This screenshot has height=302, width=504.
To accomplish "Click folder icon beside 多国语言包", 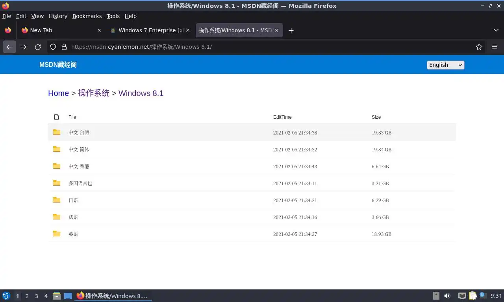I will coord(57,183).
